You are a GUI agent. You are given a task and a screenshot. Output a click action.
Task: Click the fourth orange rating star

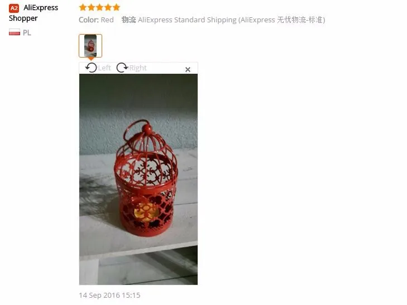(x=108, y=7)
